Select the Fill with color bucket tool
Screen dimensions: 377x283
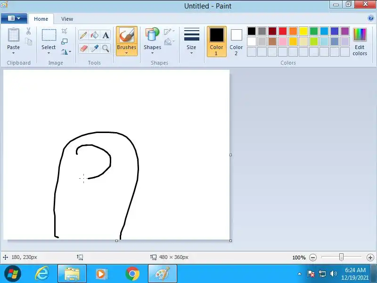(95, 35)
